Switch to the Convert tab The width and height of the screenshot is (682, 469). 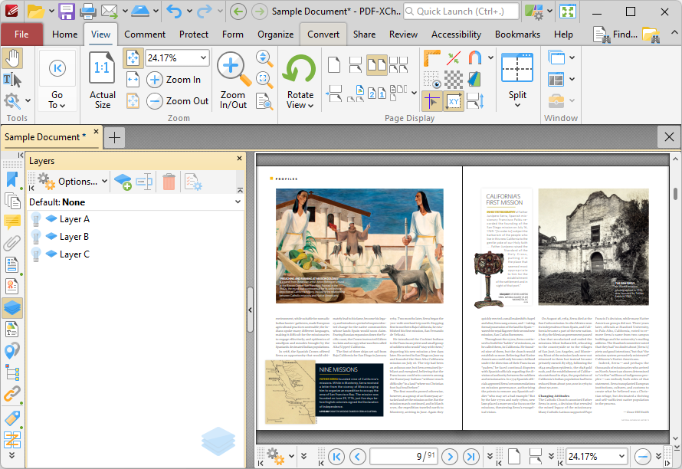[x=323, y=34]
